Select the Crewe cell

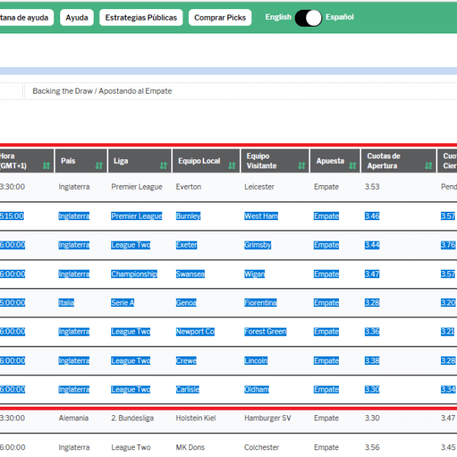pyautogui.click(x=187, y=361)
